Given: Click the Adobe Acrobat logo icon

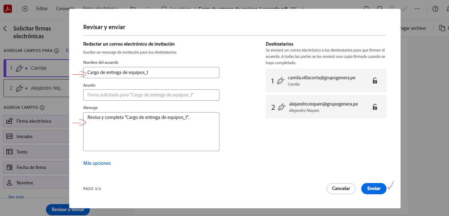Looking at the screenshot, I should coord(8,9).
